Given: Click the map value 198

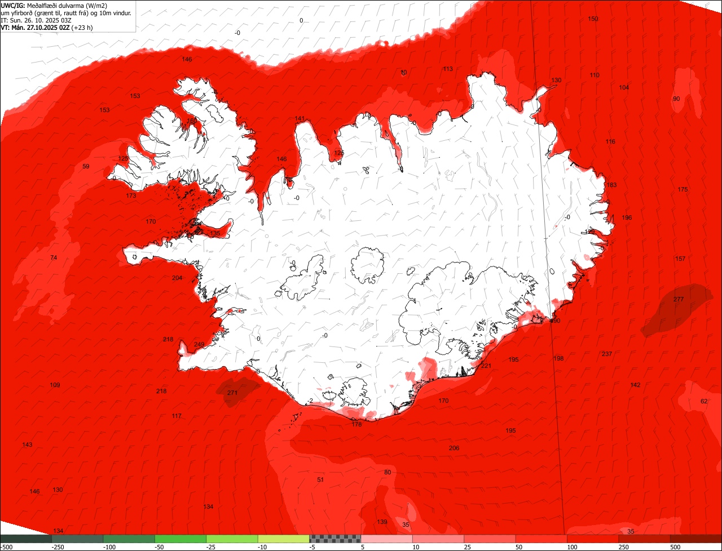Looking at the screenshot, I should (x=558, y=358).
